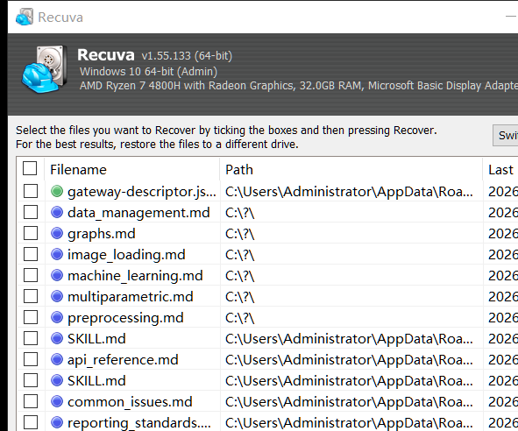The height and width of the screenshot is (431, 518).
Task: Select the common_issues.md filename
Action: coord(130,402)
